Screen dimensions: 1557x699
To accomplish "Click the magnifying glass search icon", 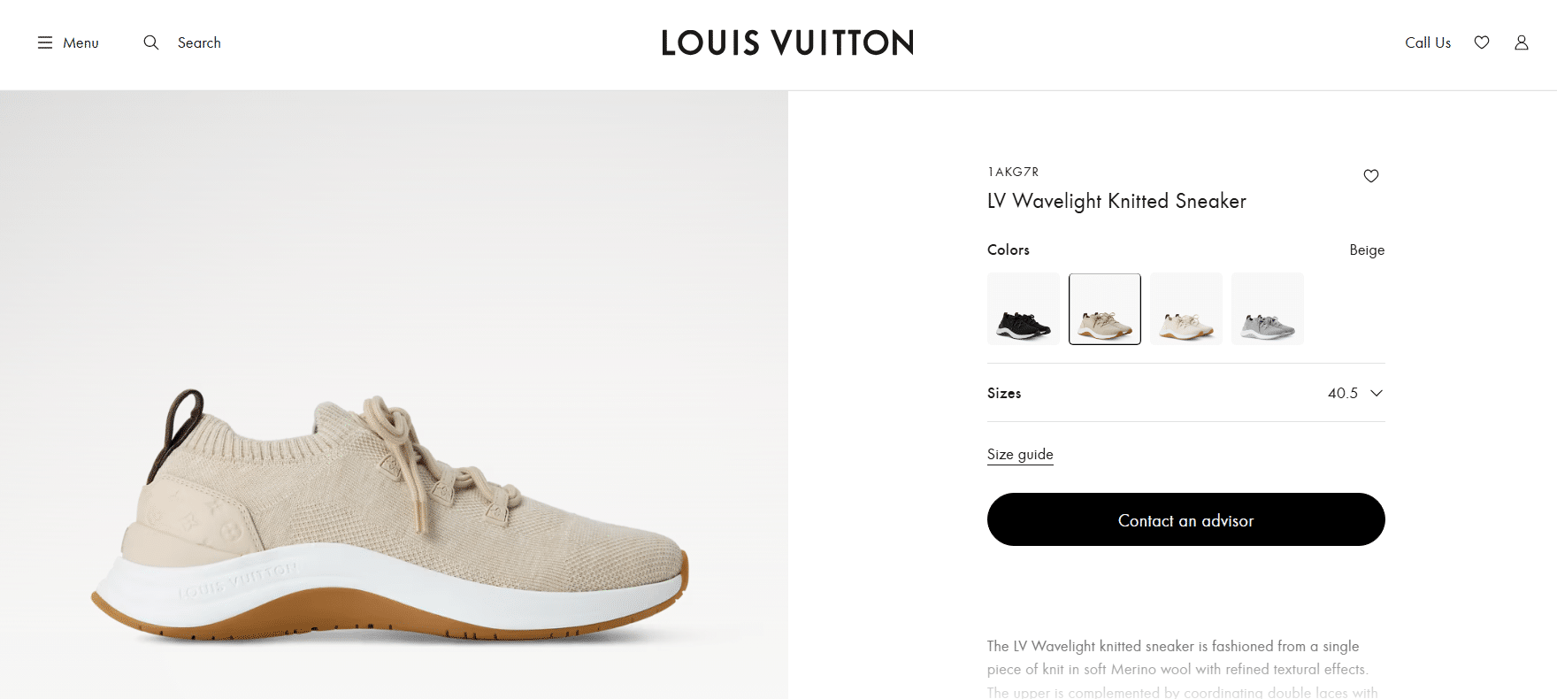I will click(151, 42).
